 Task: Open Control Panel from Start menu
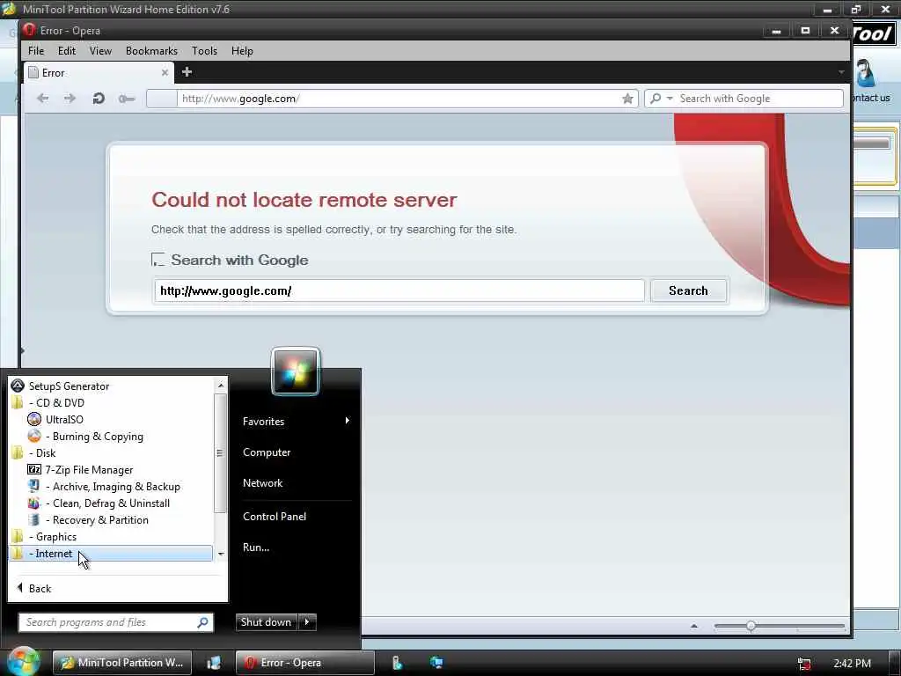point(275,516)
